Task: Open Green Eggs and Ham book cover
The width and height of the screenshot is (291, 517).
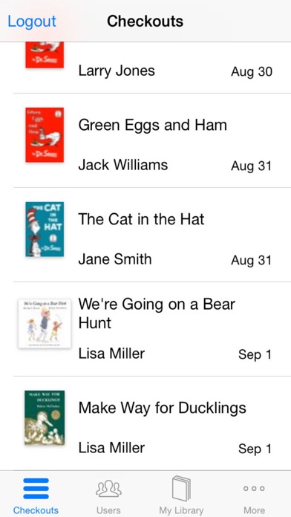Action: coord(45,135)
